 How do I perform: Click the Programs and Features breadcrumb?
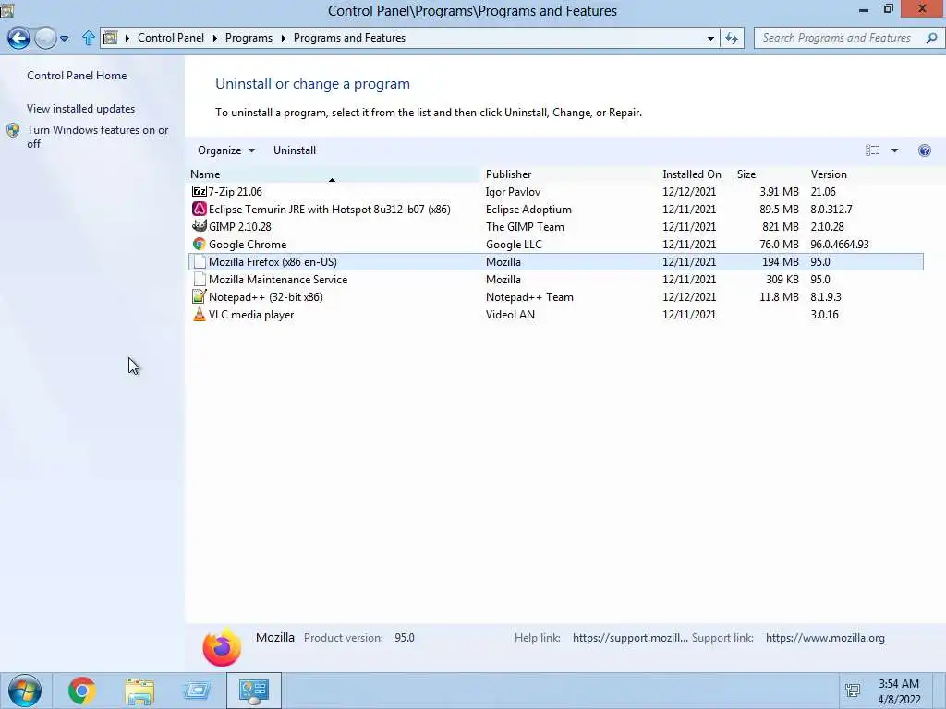349,38
